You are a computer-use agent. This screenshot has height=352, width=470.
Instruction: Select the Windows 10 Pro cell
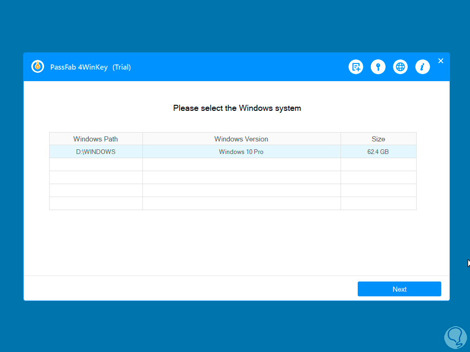pyautogui.click(x=241, y=152)
